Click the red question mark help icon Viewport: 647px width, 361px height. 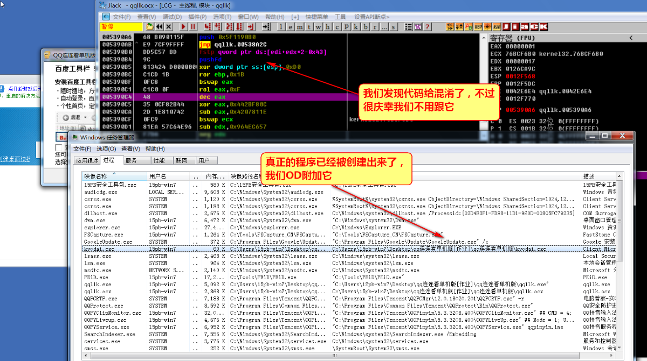pos(427,26)
